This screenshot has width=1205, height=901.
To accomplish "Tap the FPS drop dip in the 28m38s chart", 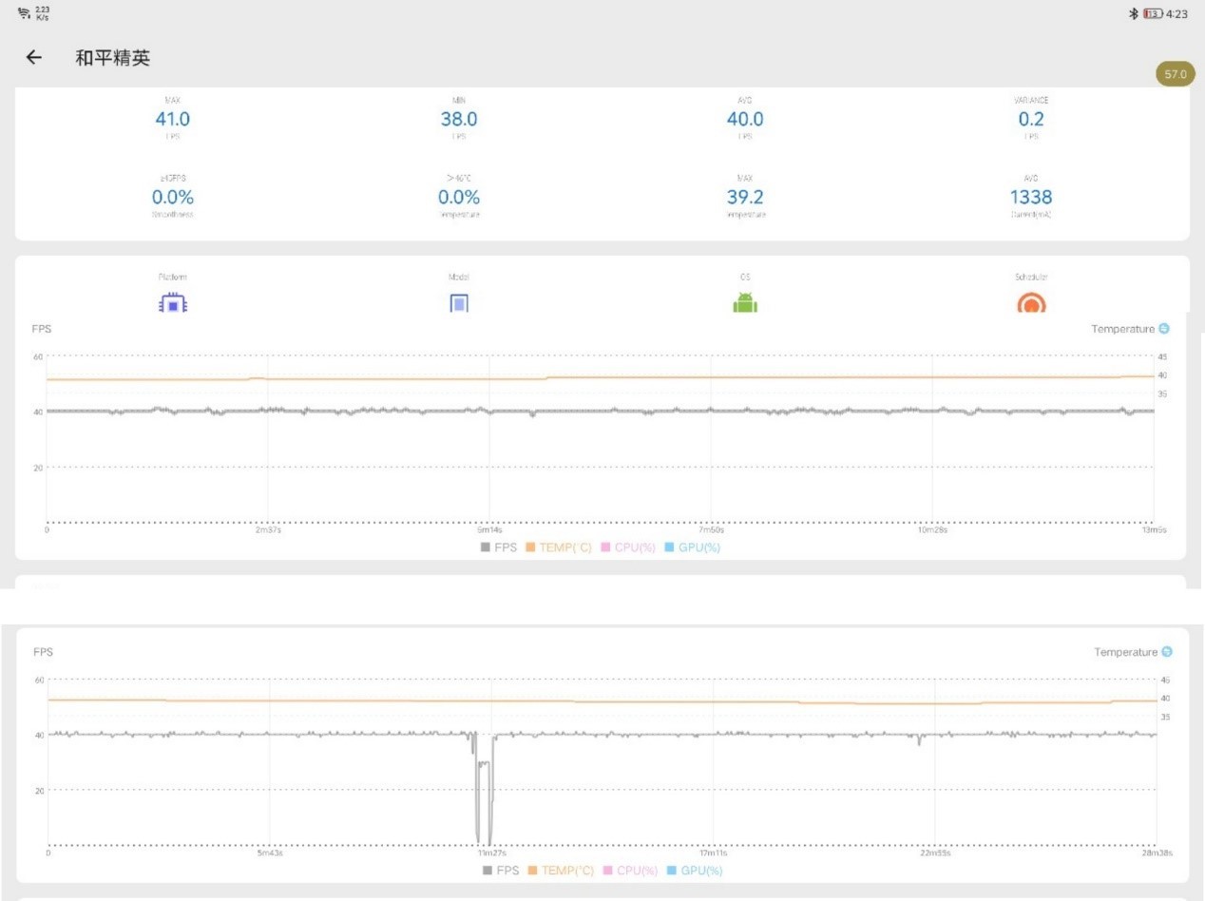I will [483, 789].
